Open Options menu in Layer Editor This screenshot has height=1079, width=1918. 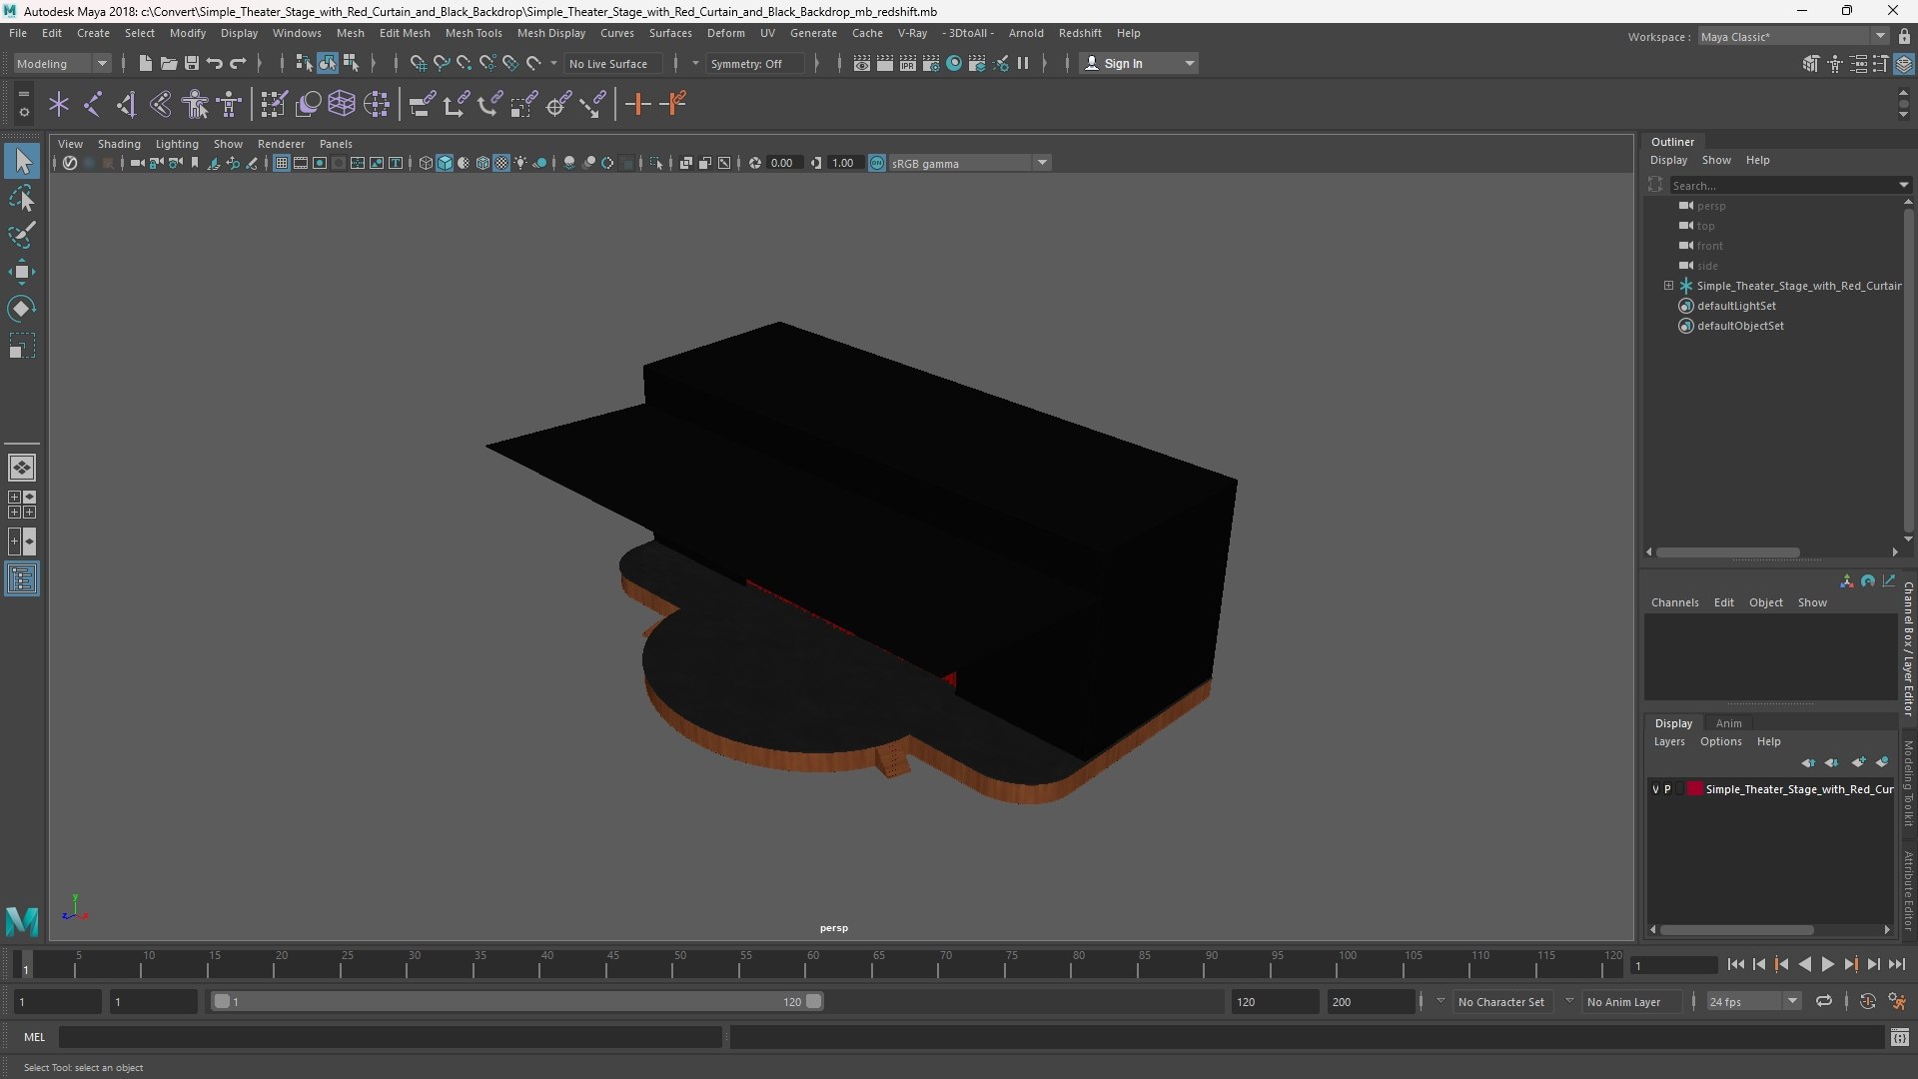1720,741
